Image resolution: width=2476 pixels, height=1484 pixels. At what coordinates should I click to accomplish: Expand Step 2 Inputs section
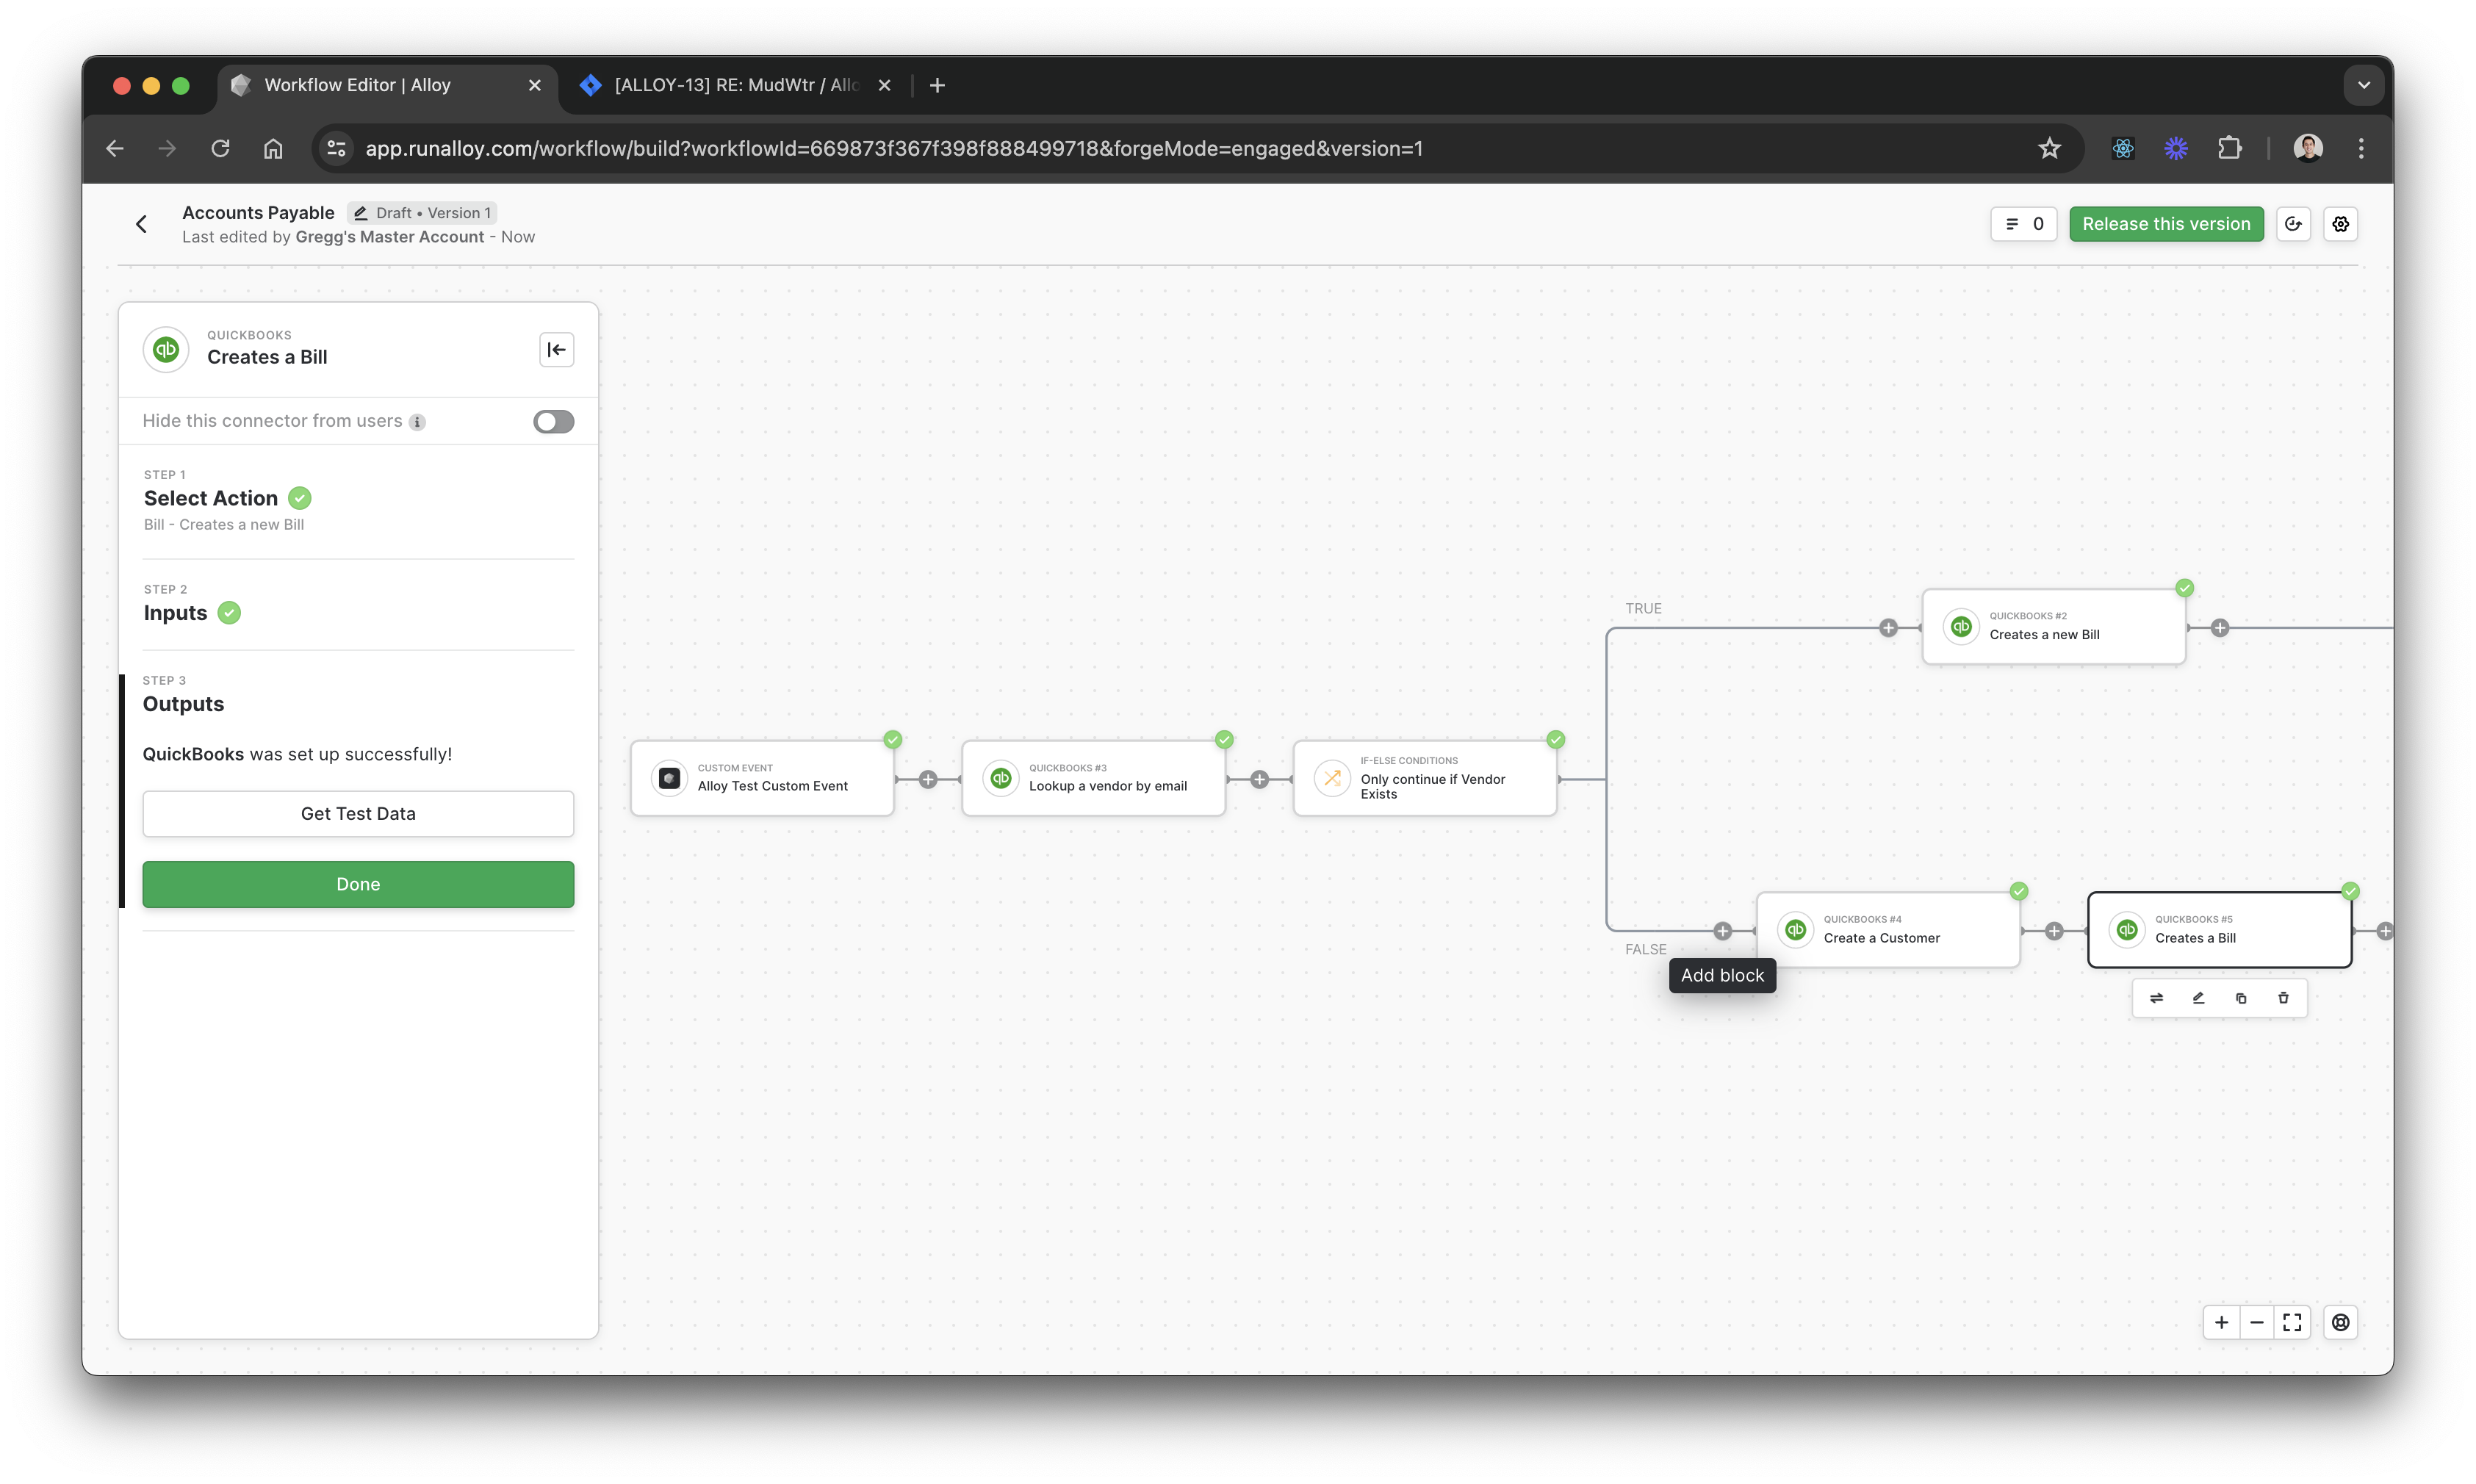176,613
